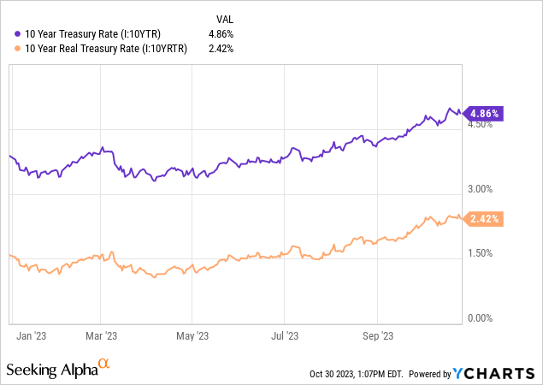Click the May '23 x-axis label

[198, 335]
